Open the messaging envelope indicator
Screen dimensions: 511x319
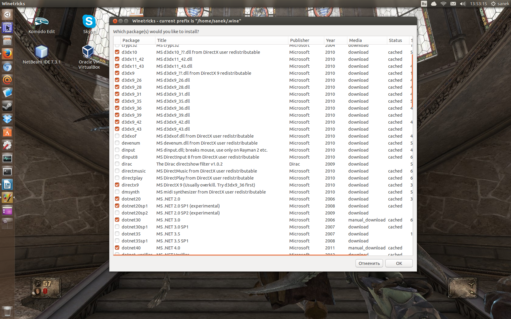click(453, 4)
